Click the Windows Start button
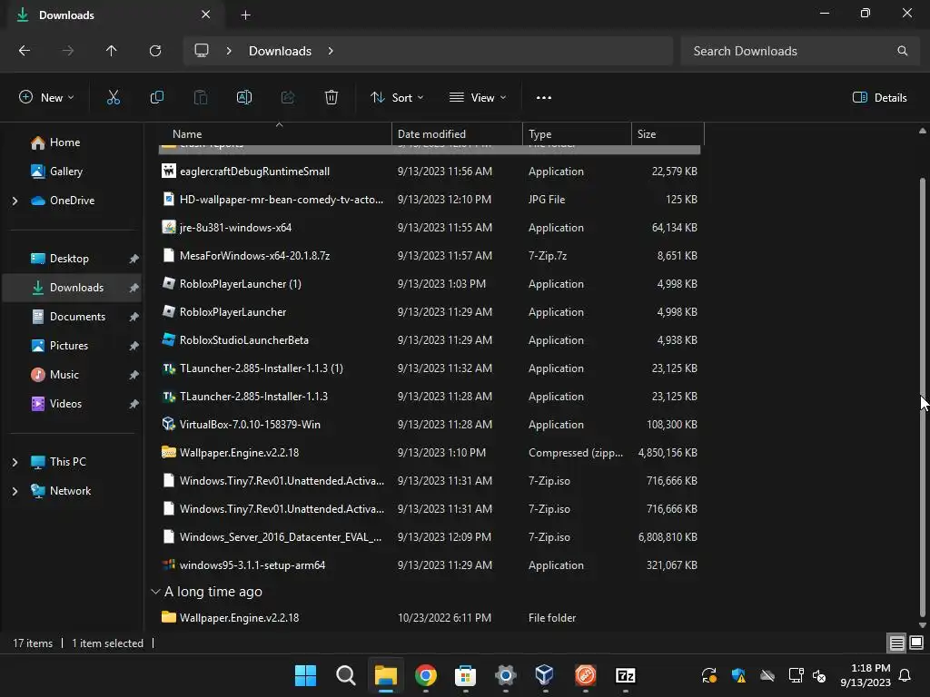Screen dimensions: 930x697 click(305, 675)
